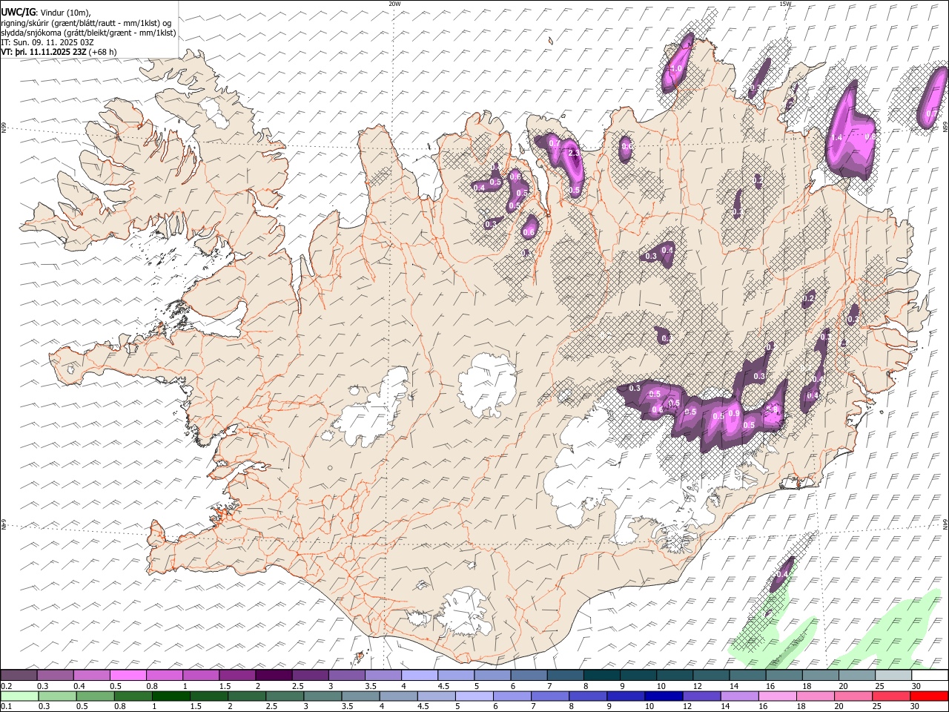Click the '2.3' precipitation value on the map
Image resolution: width=949 pixels, height=712 pixels.
573,153
